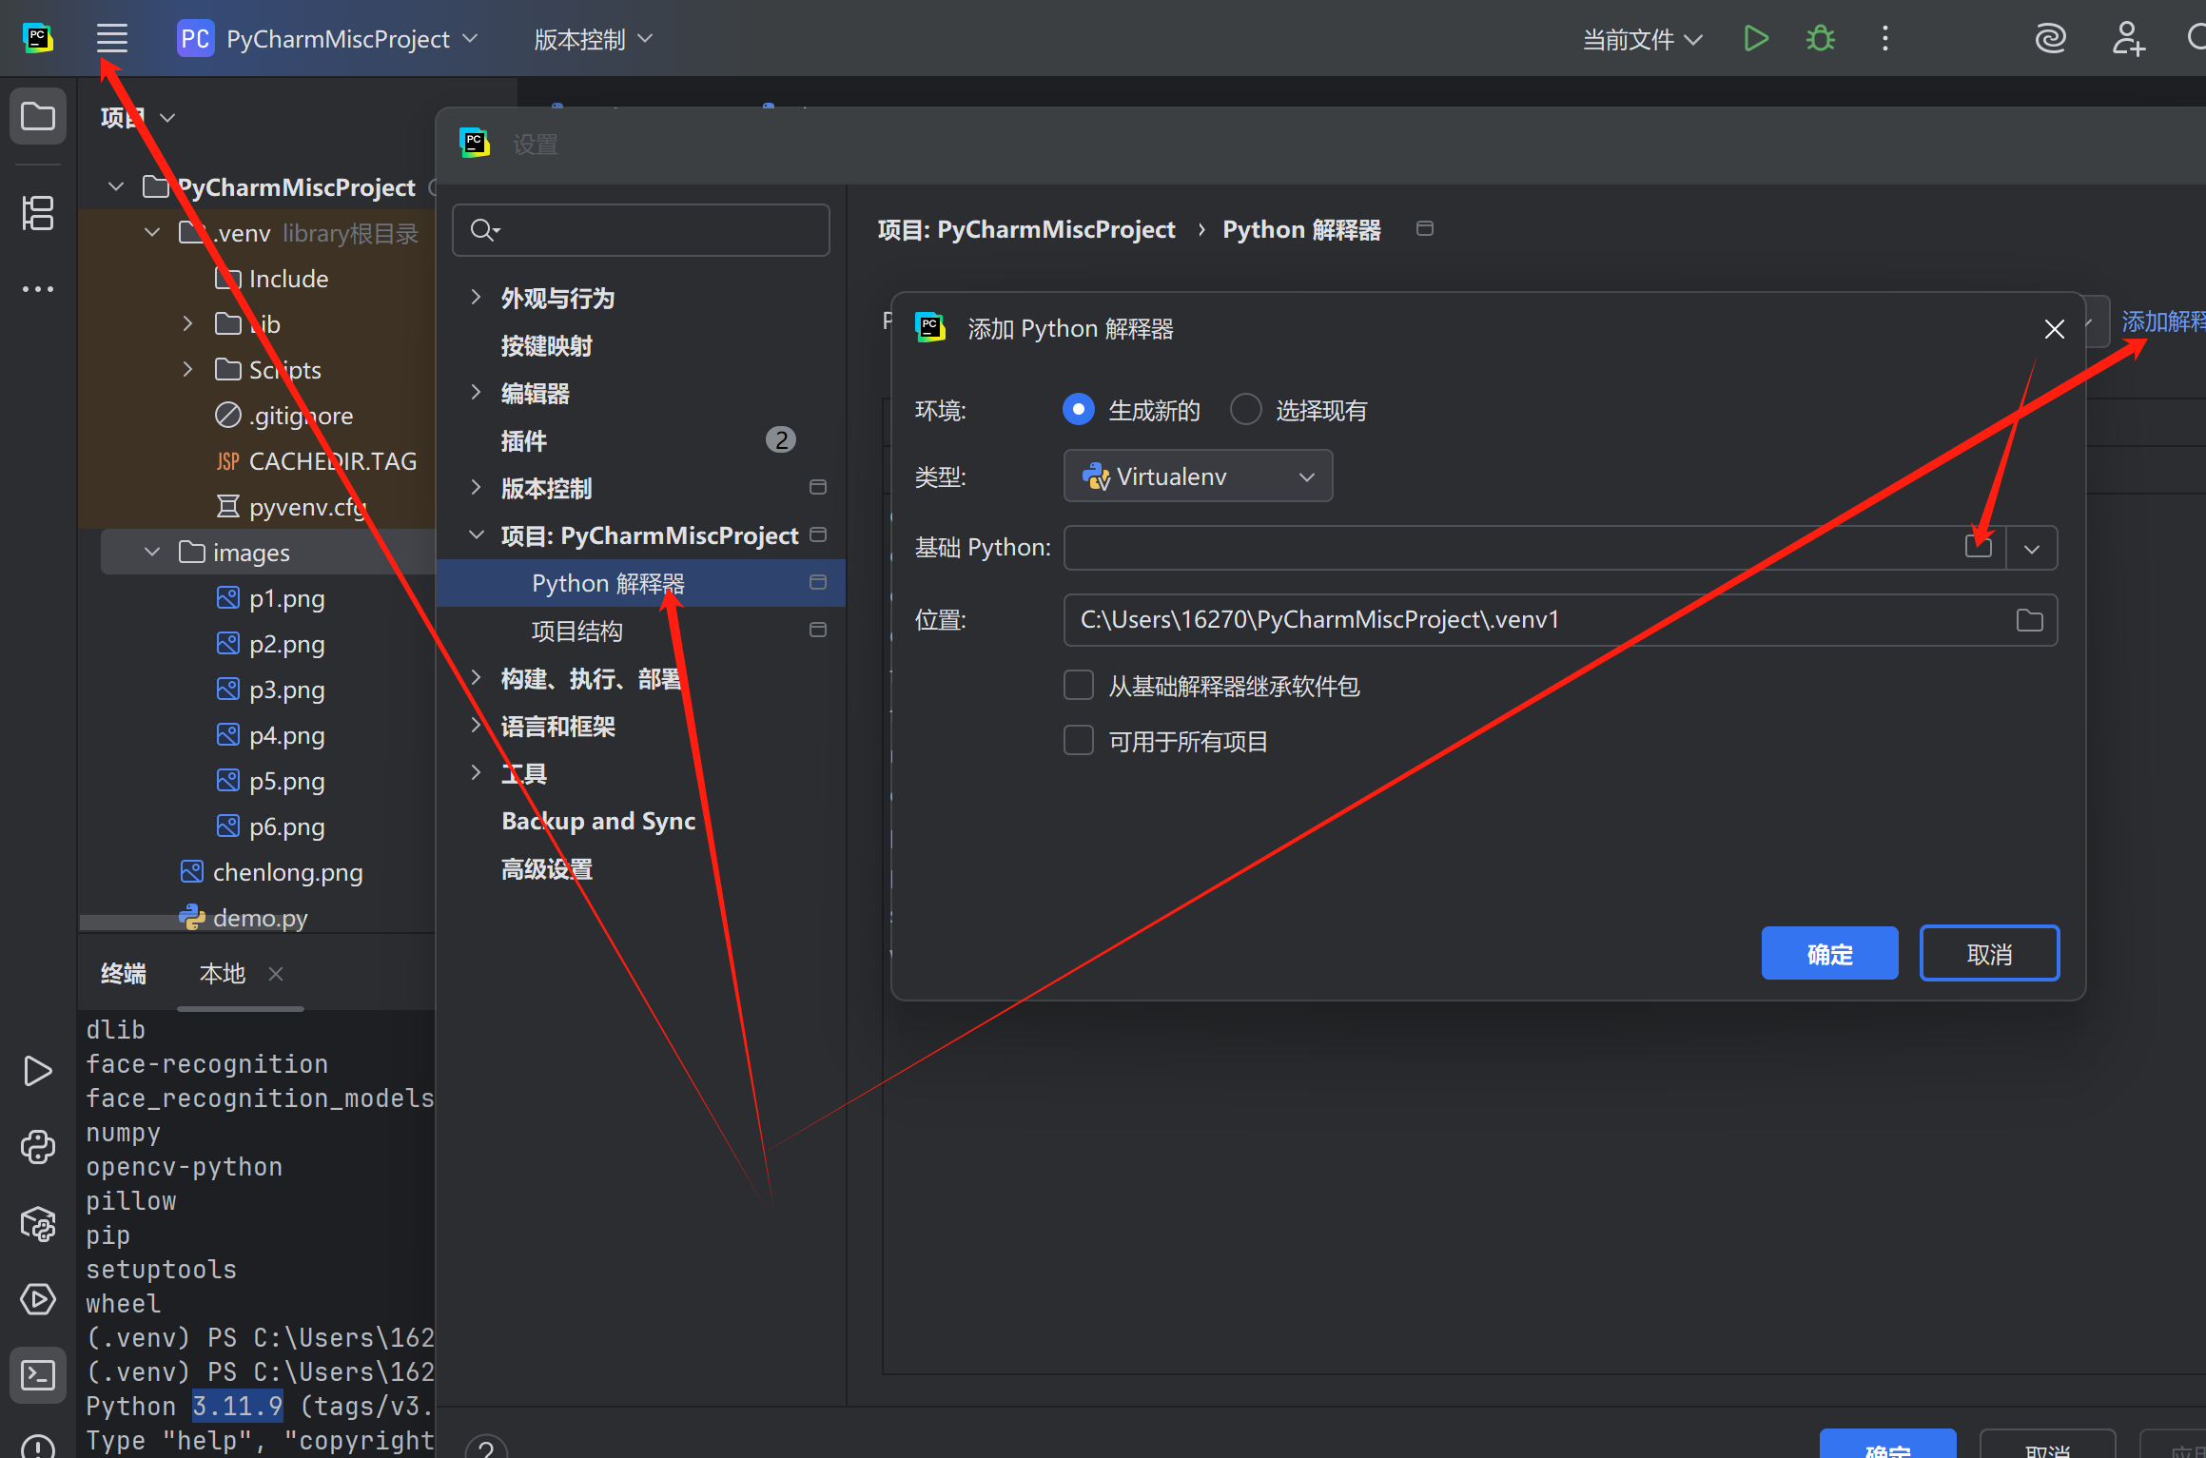Collapse the .venv folder in project tree
Image resolution: width=2206 pixels, height=1458 pixels.
tap(152, 233)
